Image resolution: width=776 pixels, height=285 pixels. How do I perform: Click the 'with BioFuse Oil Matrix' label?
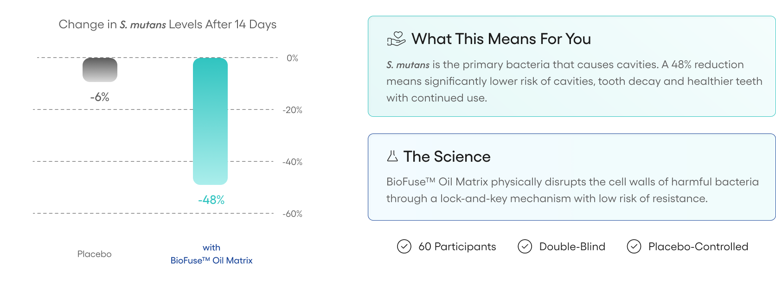pyautogui.click(x=212, y=254)
